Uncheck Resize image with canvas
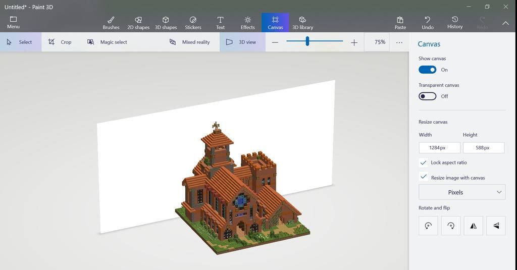517x270 pixels. click(x=424, y=177)
